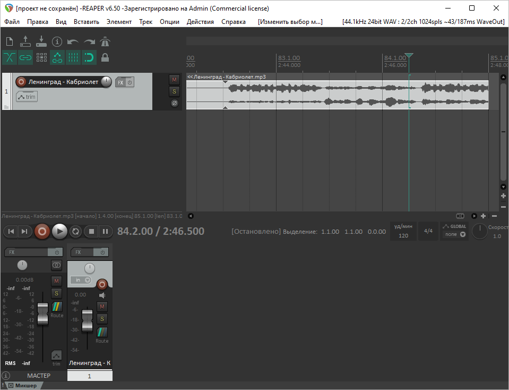The height and width of the screenshot is (390, 509).
Task: Open the 4/4 time signature selector
Action: click(428, 231)
